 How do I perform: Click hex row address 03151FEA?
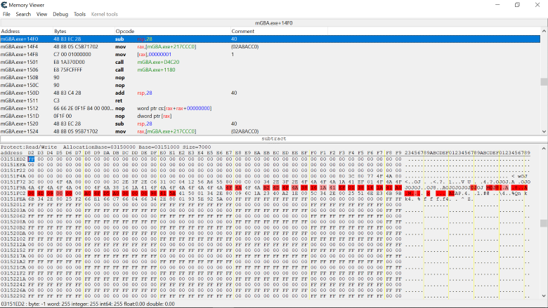[x=13, y=199]
